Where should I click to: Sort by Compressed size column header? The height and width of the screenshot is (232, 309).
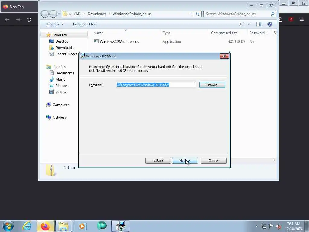pos(224,33)
